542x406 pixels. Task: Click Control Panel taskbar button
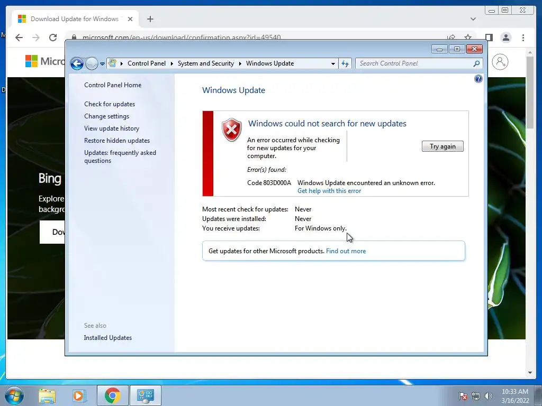click(145, 395)
